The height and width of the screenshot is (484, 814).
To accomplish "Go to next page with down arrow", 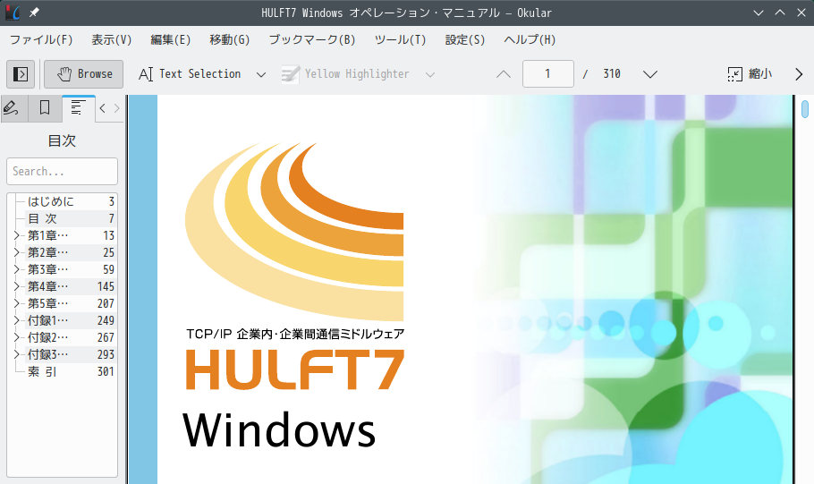I will point(650,74).
